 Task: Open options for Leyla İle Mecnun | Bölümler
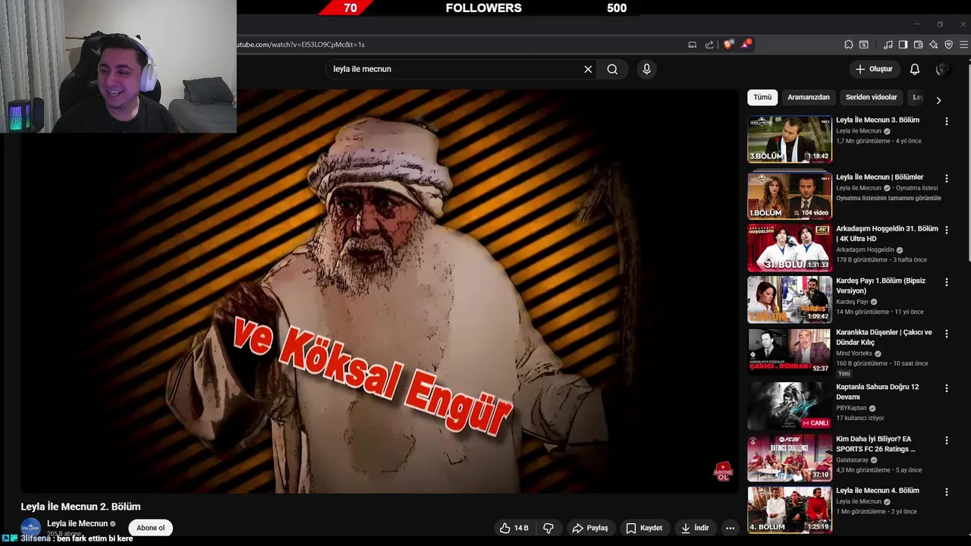[946, 178]
